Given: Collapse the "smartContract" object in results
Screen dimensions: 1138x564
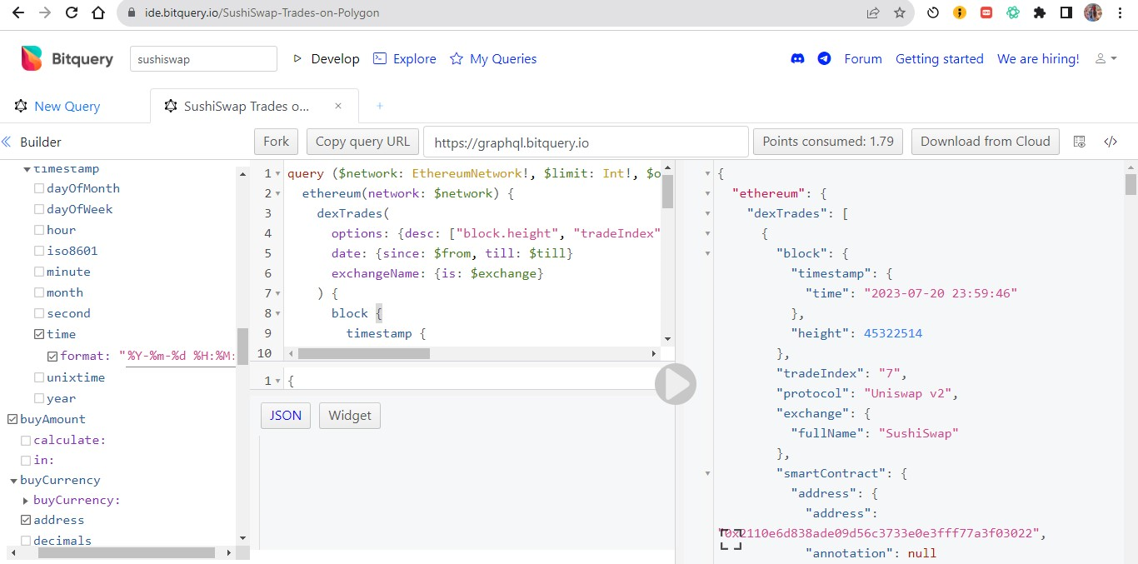Looking at the screenshot, I should tap(708, 474).
